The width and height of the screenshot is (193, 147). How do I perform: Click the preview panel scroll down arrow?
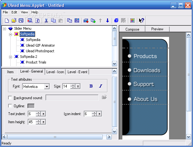tap(188, 137)
